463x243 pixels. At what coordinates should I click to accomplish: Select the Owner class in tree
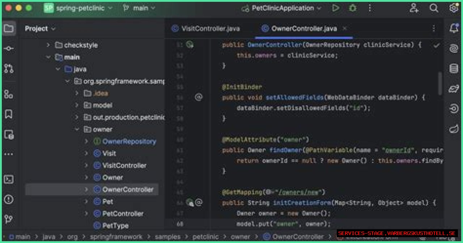point(112,178)
